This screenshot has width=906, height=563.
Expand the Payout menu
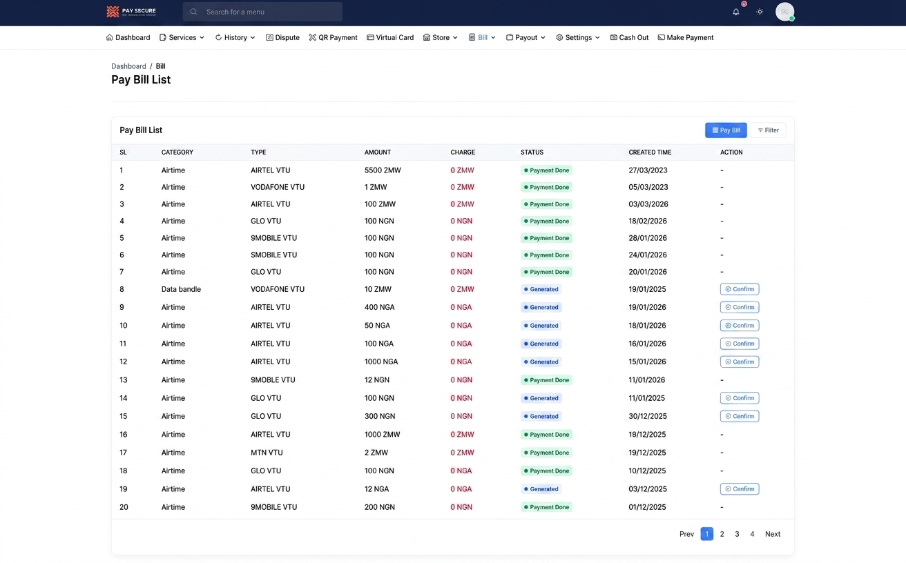click(526, 37)
